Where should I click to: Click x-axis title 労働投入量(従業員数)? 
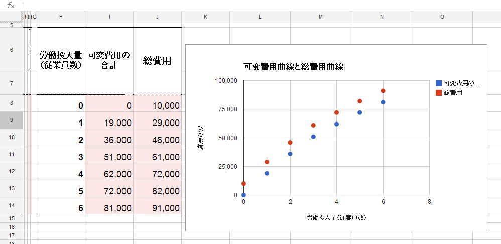click(336, 218)
